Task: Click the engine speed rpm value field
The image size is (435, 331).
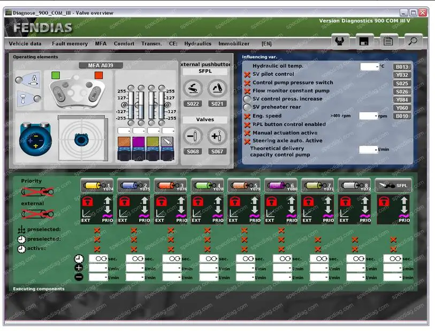Action: coord(368,116)
